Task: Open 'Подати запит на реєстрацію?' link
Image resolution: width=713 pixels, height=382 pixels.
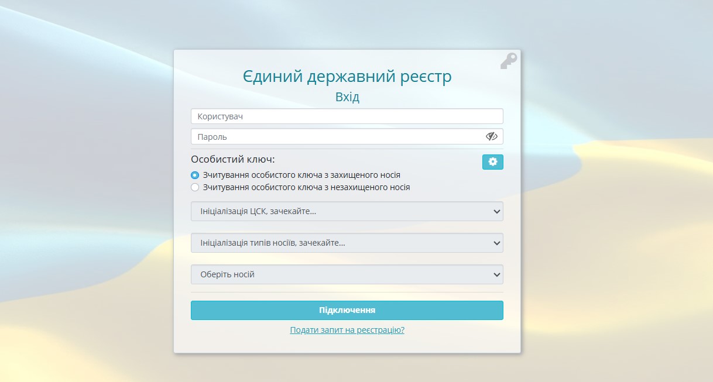Action: [347, 330]
